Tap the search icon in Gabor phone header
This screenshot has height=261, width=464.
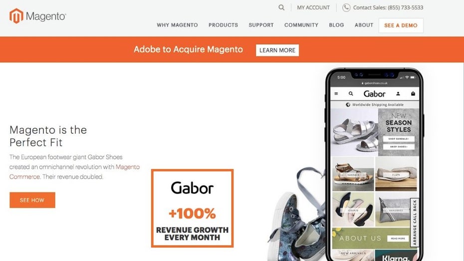pos(351,93)
